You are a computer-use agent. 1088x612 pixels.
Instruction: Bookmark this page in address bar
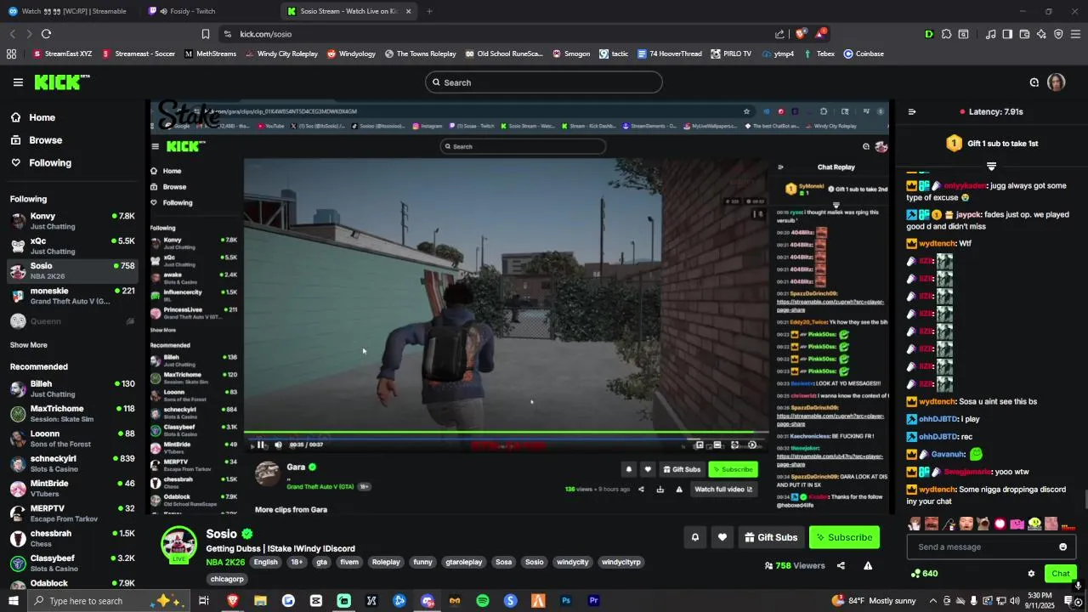[205, 34]
